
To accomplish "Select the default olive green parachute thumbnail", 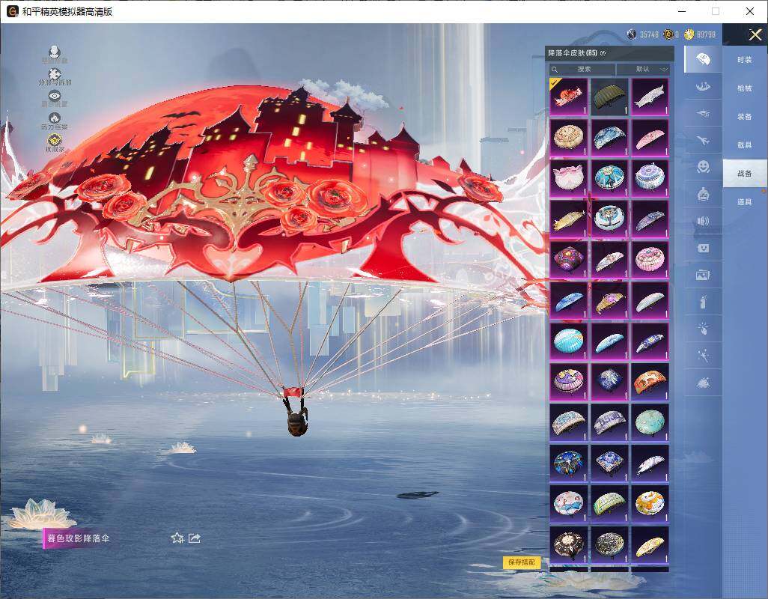I will [609, 97].
